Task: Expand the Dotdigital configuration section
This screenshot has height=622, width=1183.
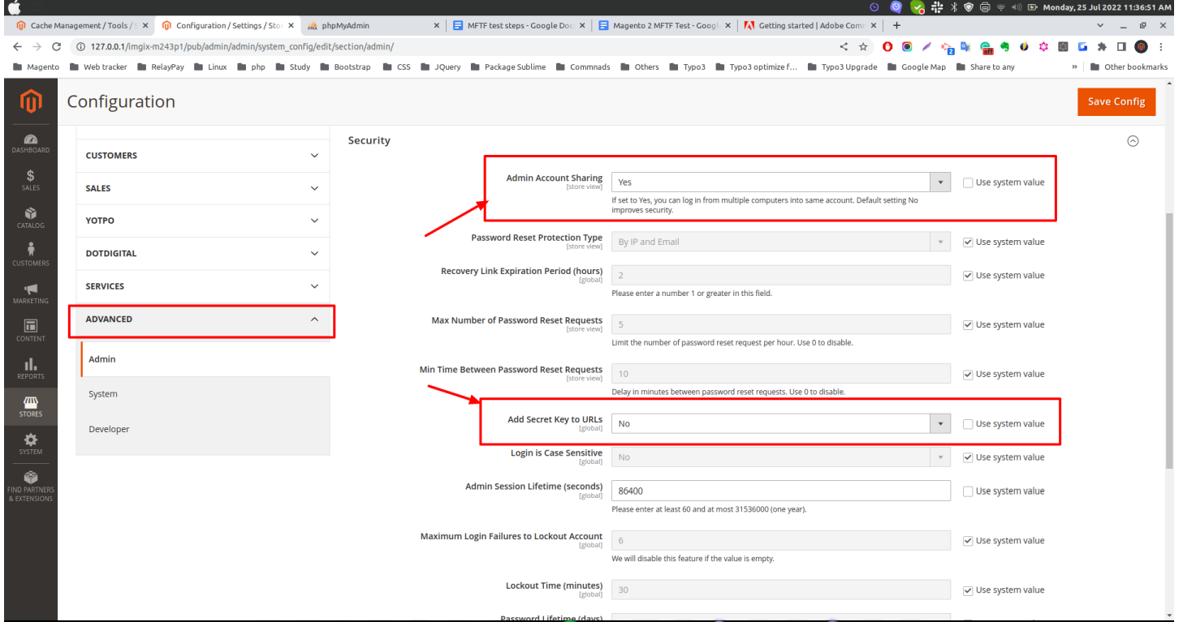Action: coord(203,253)
